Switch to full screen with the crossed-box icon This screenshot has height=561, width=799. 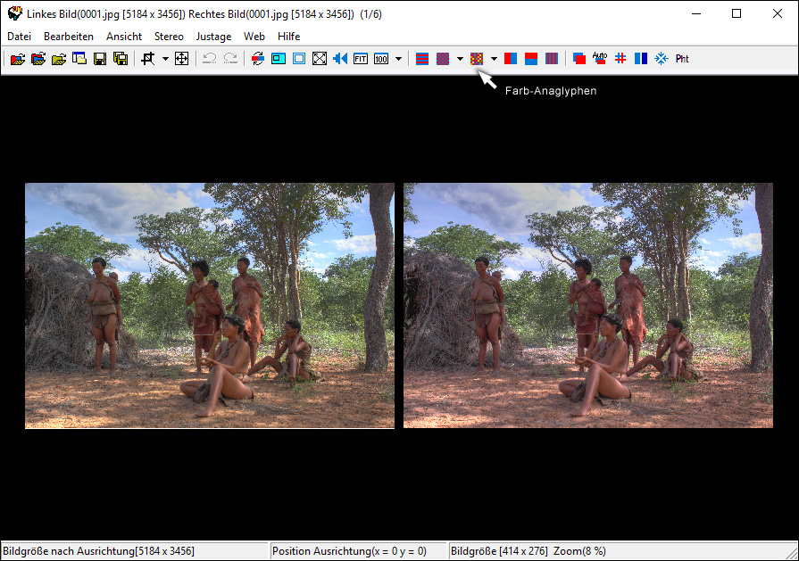[320, 59]
